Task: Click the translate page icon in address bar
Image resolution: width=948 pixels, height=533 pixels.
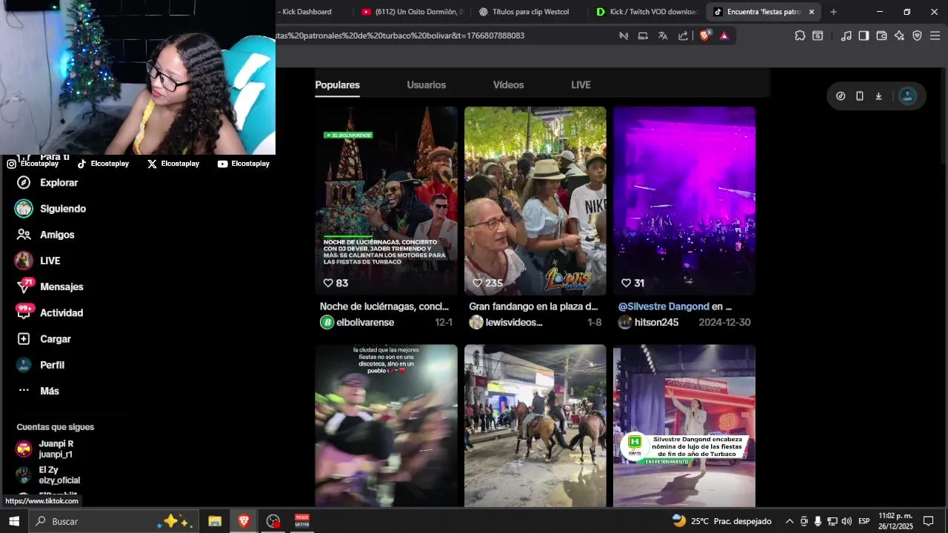Action: 663,36
